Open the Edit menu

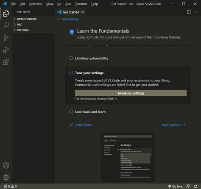(x=22, y=4)
